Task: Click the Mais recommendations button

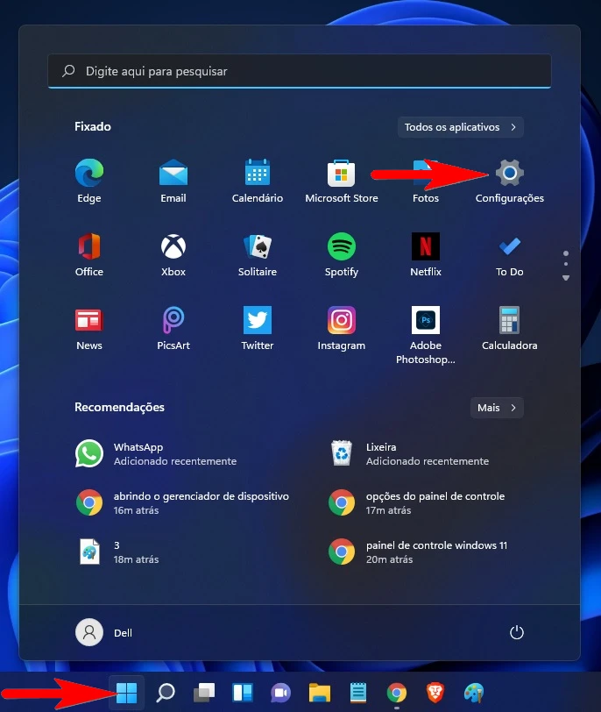Action: pyautogui.click(x=497, y=408)
